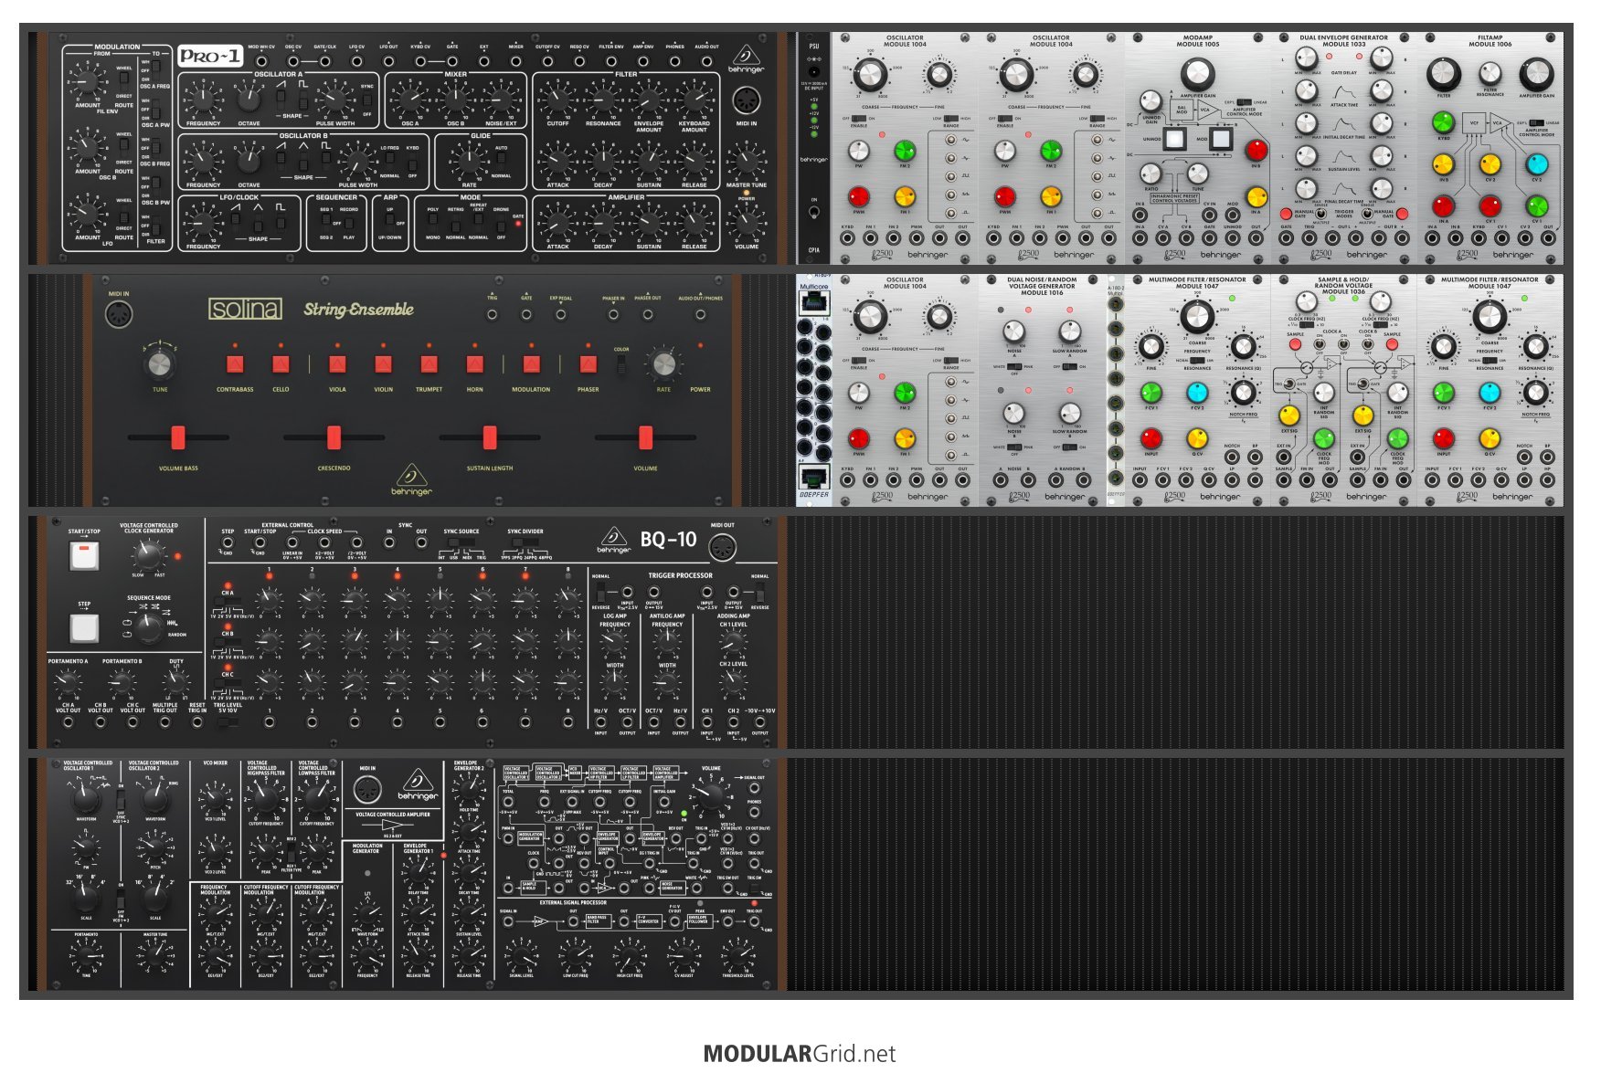This screenshot has width=1601, height=1073.
Task: Click the Pro-1 MASTER TUNE knob
Action: click(x=747, y=163)
